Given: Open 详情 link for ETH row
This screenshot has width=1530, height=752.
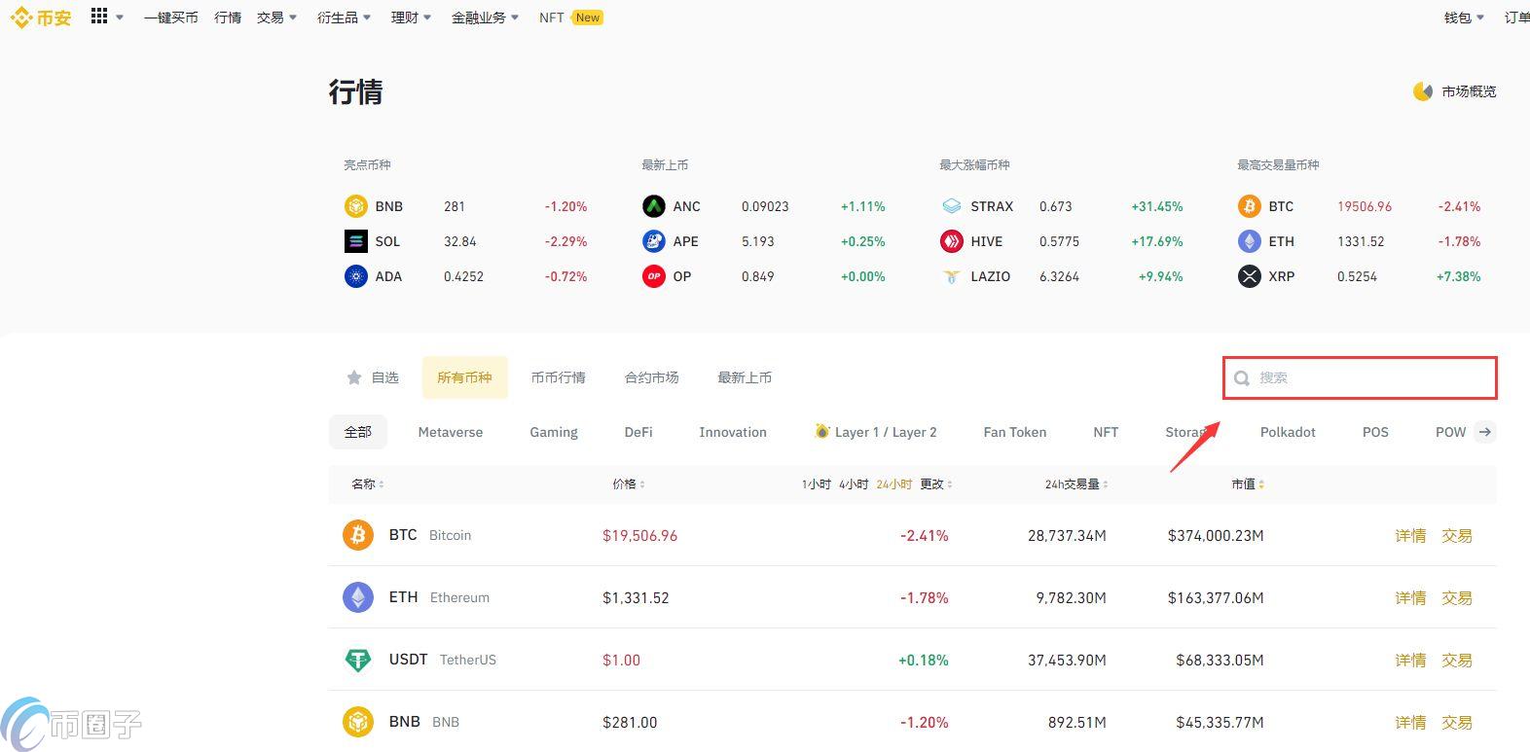Looking at the screenshot, I should [x=1410, y=597].
